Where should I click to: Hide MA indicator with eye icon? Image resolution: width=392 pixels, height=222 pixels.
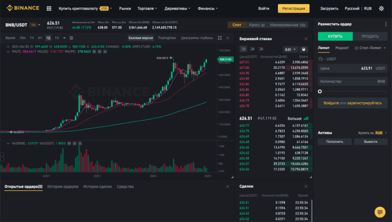tap(94, 52)
